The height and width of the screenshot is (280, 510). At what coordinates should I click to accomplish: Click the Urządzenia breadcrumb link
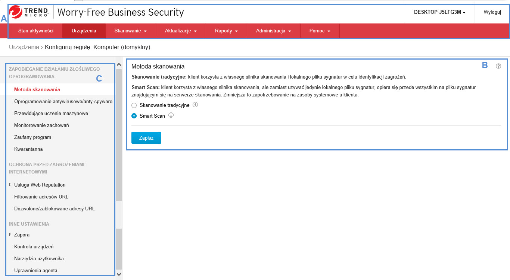tap(24, 47)
